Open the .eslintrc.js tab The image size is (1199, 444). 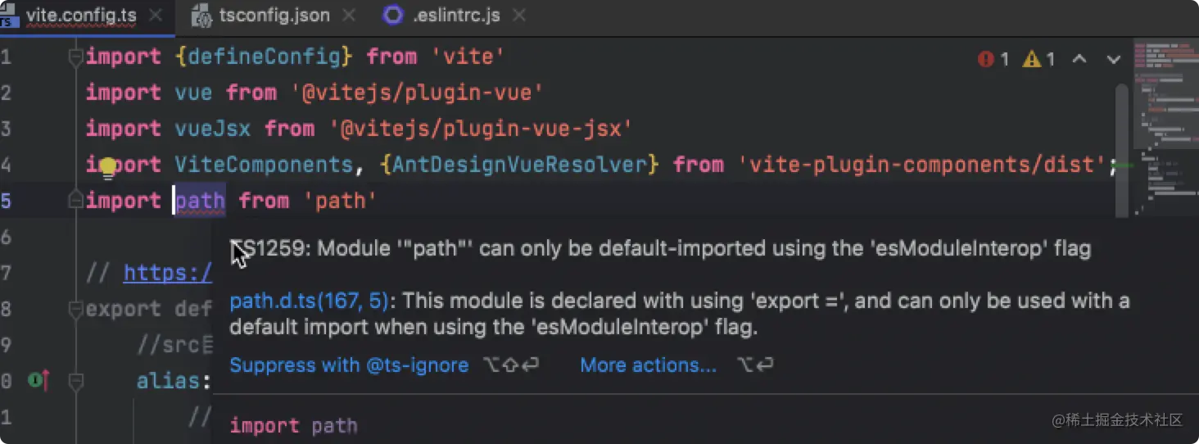[455, 16]
